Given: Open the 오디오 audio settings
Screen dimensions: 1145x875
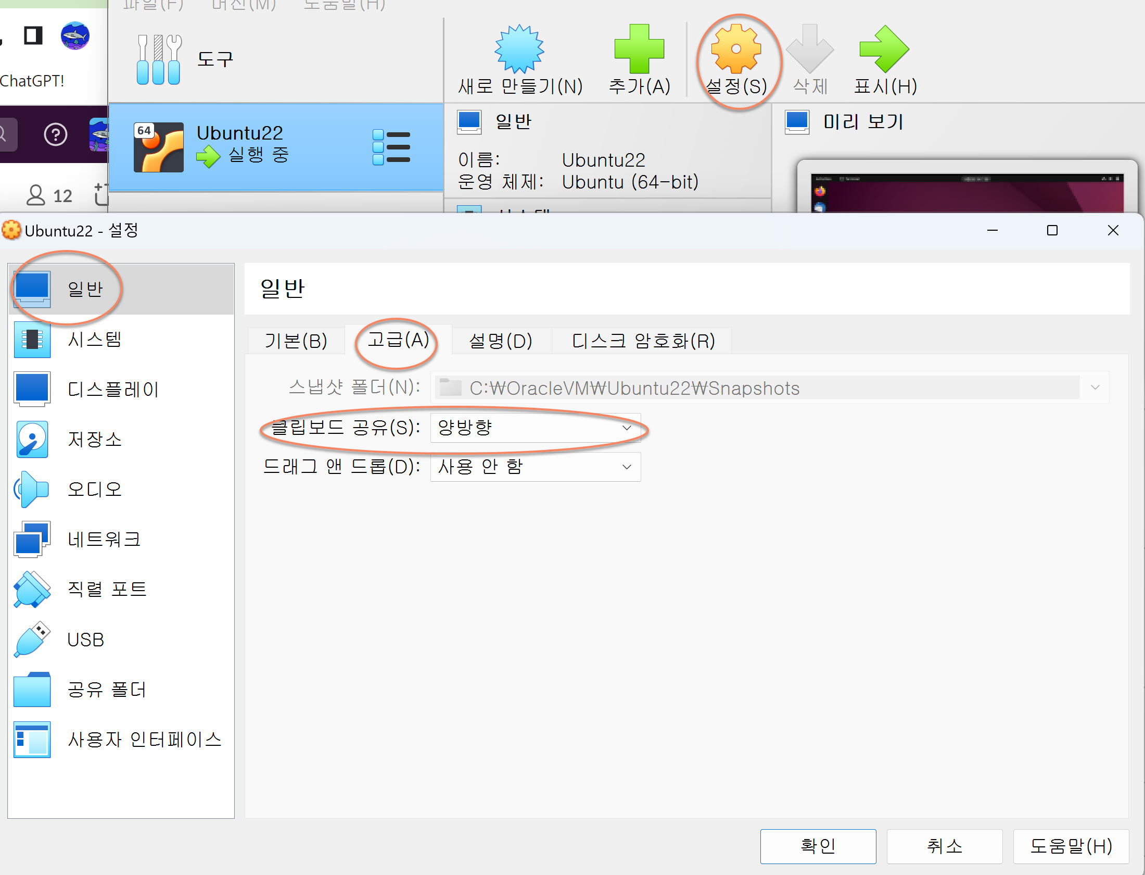Looking at the screenshot, I should [94, 490].
